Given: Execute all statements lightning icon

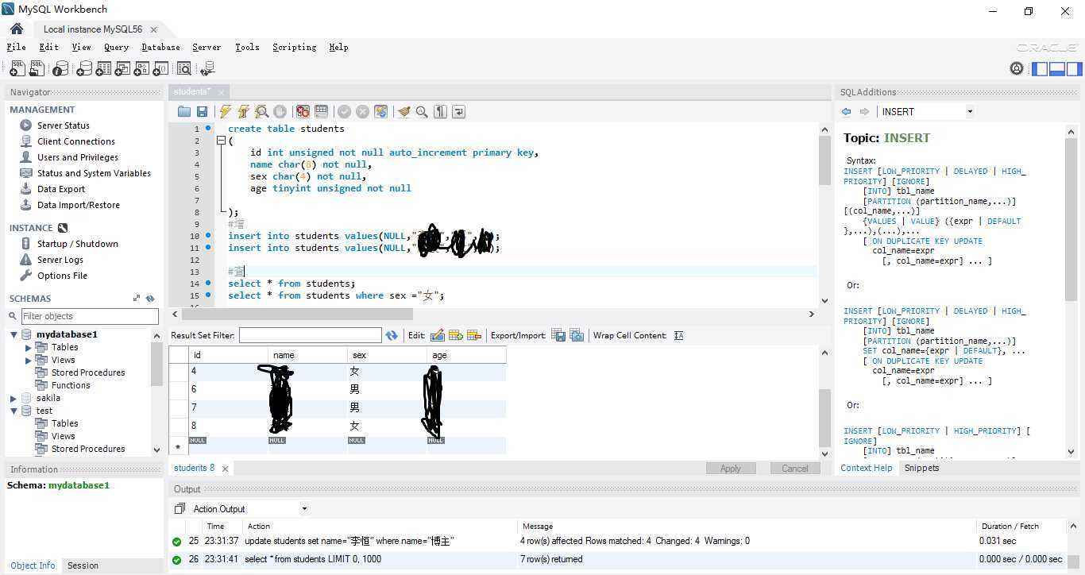Looking at the screenshot, I should (x=226, y=112).
